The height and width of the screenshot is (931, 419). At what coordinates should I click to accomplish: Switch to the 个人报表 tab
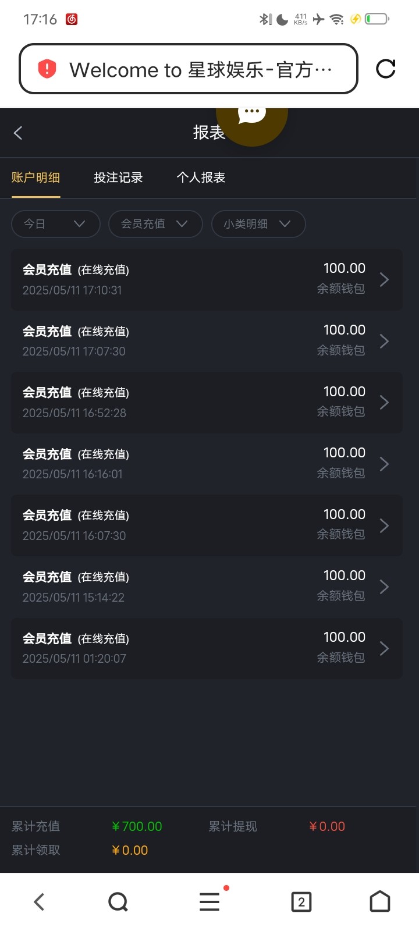click(x=201, y=177)
